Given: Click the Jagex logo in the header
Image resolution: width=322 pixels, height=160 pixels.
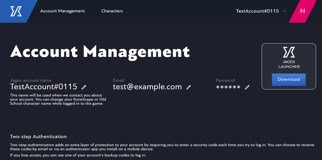Looking at the screenshot, I should click(x=16, y=11).
